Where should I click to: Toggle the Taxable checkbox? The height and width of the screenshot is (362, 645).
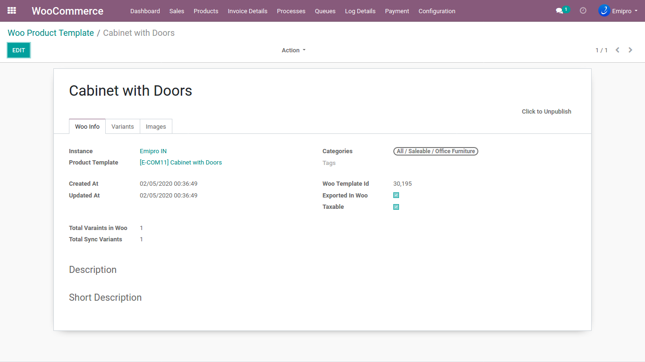(x=396, y=207)
